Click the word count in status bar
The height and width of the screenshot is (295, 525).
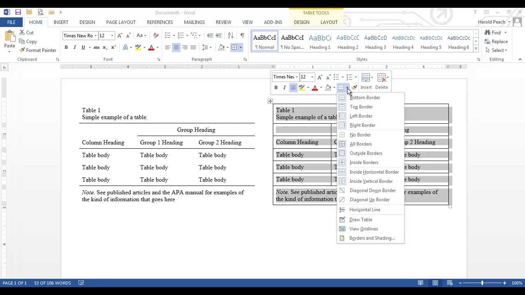coord(52,283)
